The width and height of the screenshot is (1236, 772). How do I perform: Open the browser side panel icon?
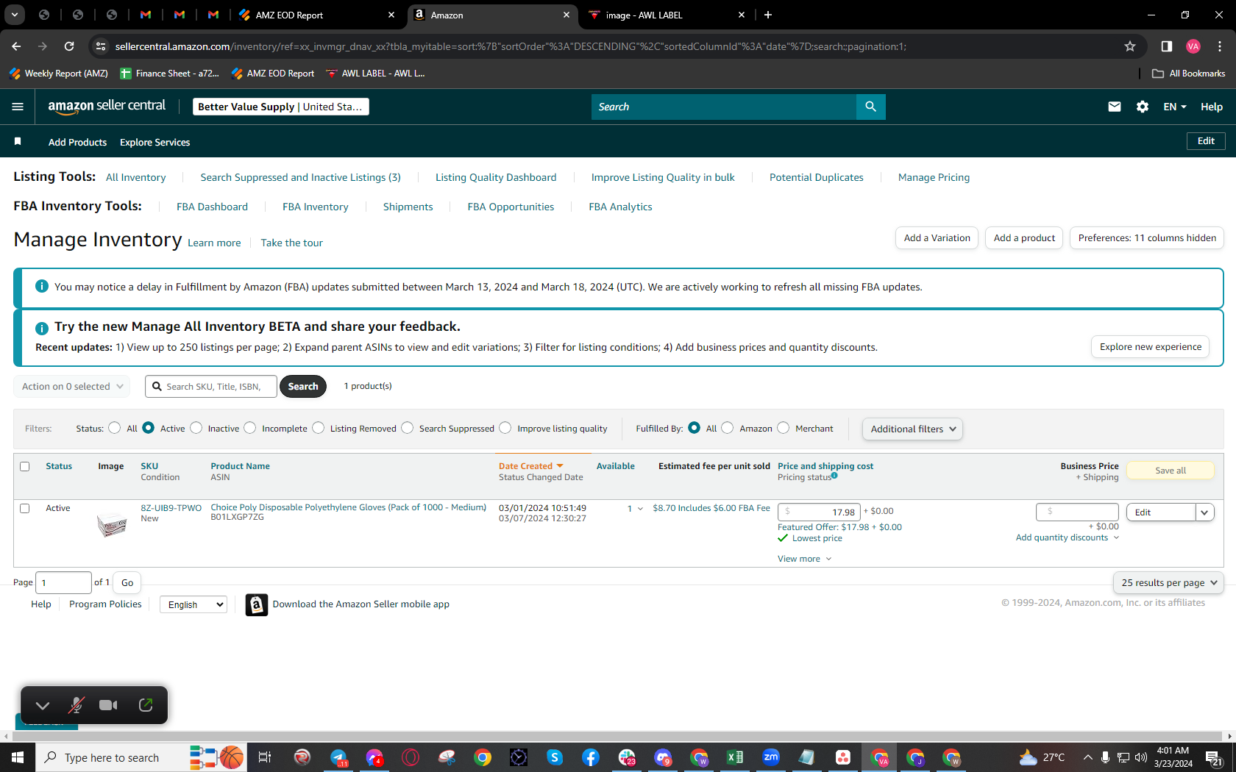point(1166,46)
